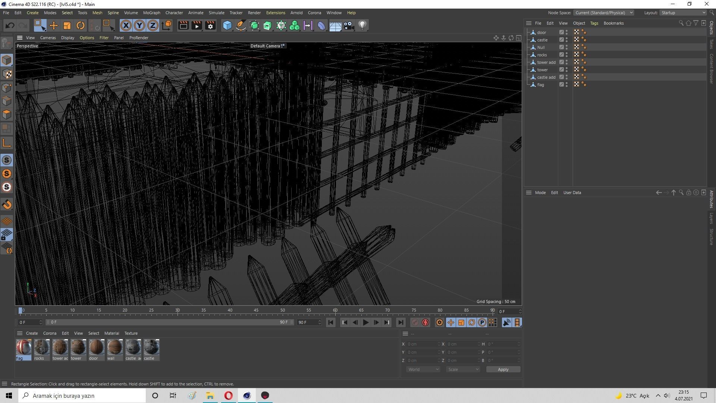Toggle layer checkbox for tower object

(x=561, y=70)
